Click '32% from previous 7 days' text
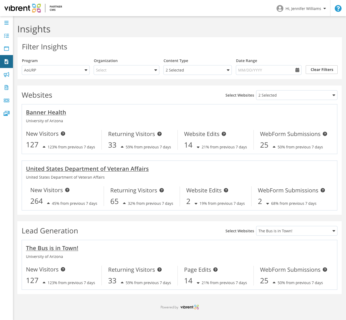 click(x=150, y=203)
